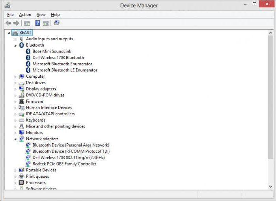Image resolution: width=276 pixels, height=201 pixels.
Task: Click the Mice and other pointing devices icon
Action: coord(21,126)
